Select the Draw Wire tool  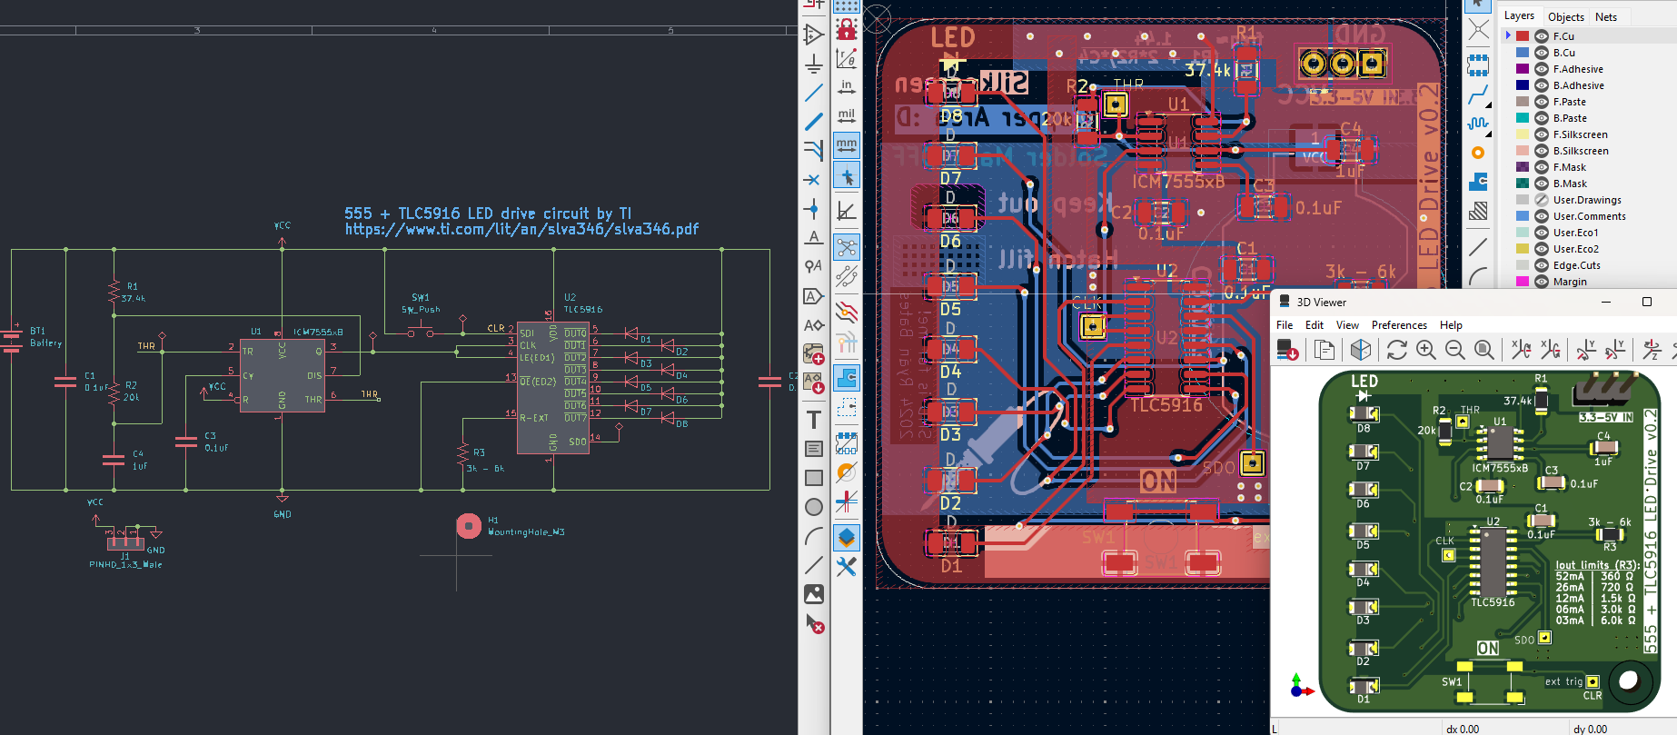(x=814, y=93)
